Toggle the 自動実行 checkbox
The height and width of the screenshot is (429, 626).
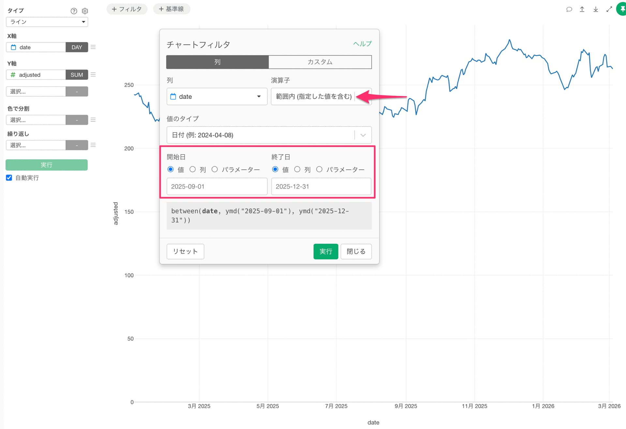tap(9, 178)
